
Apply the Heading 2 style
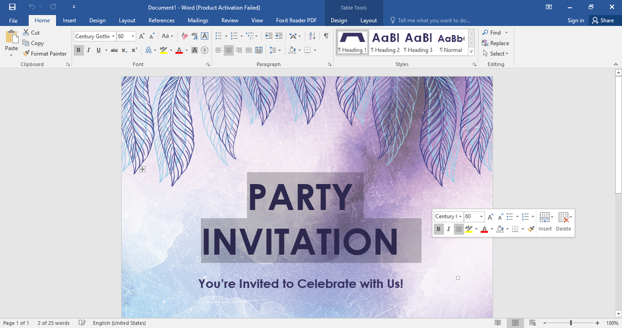click(x=385, y=42)
